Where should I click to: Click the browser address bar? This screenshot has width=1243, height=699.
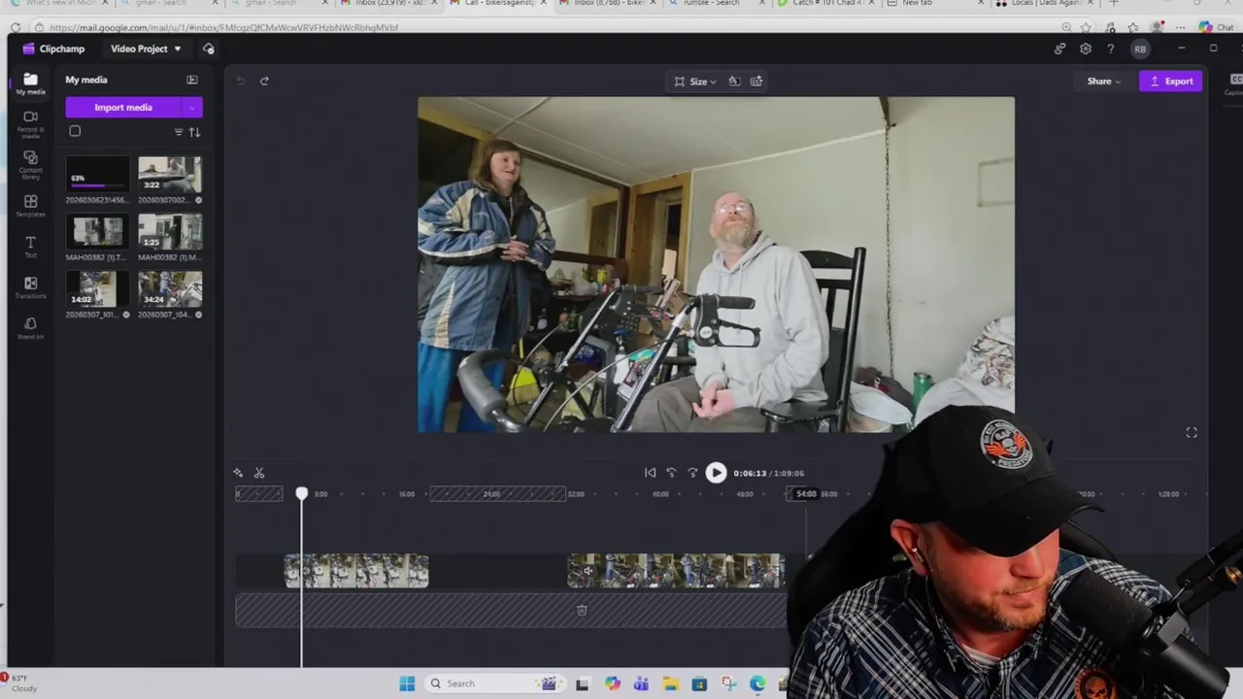click(544, 27)
